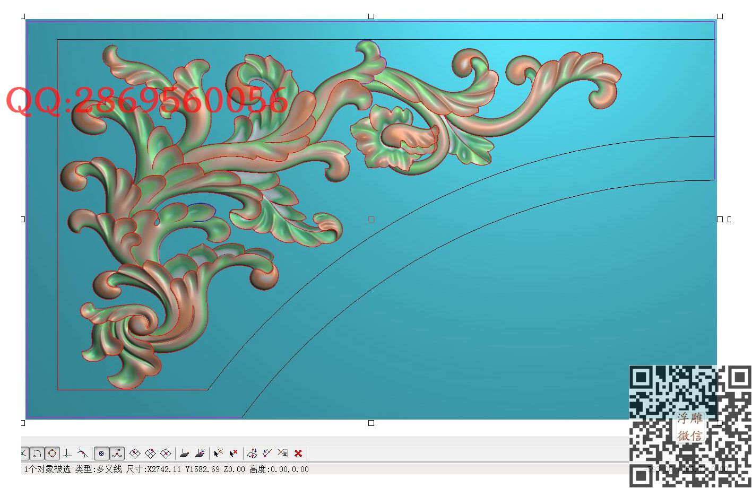Select the cursor pick-point icon
Viewport: 752px width, 488px height.
(218, 454)
